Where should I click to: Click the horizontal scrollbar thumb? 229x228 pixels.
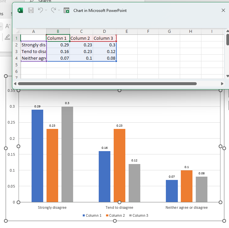[x=106, y=84]
